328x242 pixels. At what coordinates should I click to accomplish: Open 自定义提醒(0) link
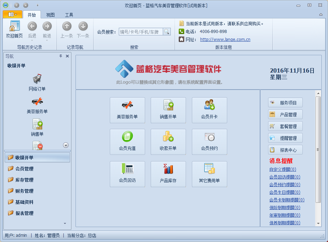pyautogui.click(x=283, y=169)
